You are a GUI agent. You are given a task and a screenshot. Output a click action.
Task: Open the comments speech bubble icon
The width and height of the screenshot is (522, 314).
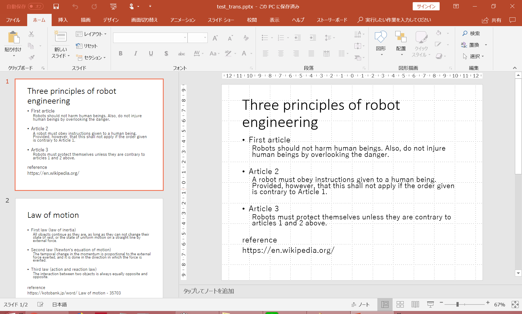click(x=512, y=20)
